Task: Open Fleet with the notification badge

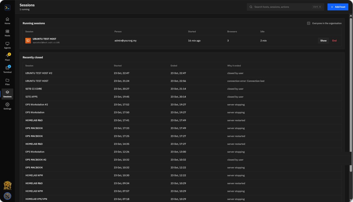Action: point(7,57)
